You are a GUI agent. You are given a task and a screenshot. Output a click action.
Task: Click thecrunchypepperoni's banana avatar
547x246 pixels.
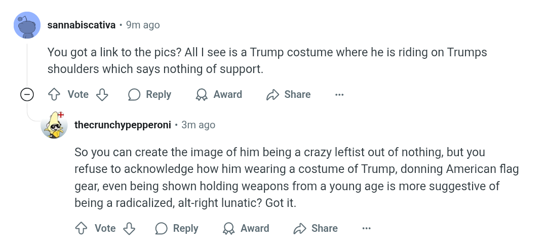coord(54,125)
